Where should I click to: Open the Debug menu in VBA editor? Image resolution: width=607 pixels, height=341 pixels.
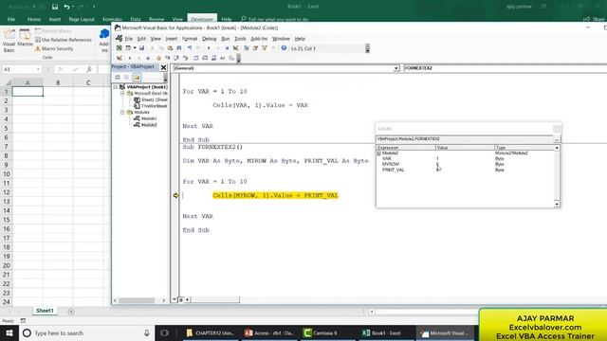coord(209,39)
